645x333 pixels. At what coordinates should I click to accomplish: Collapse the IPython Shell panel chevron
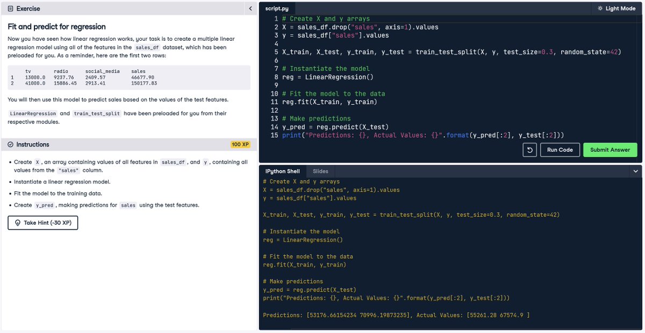pos(636,171)
